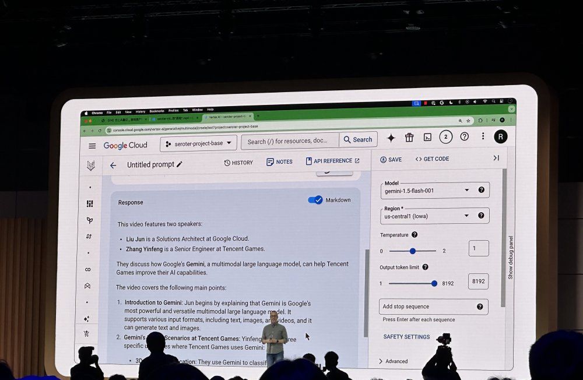Click the Temperature slider handle
The image size is (583, 380).
click(x=412, y=251)
